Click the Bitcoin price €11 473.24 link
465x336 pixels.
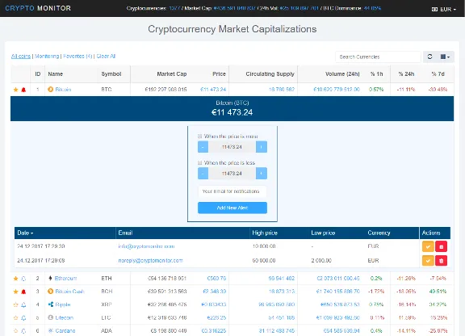click(213, 90)
